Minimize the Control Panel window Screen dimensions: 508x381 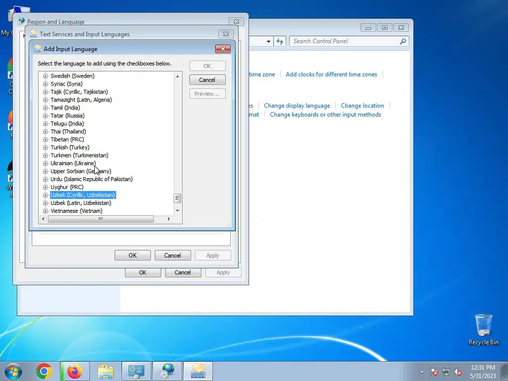tap(368, 28)
